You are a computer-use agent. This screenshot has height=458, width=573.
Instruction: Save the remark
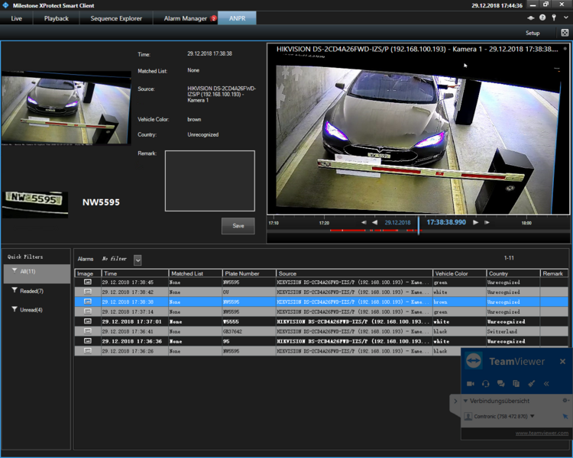(238, 226)
